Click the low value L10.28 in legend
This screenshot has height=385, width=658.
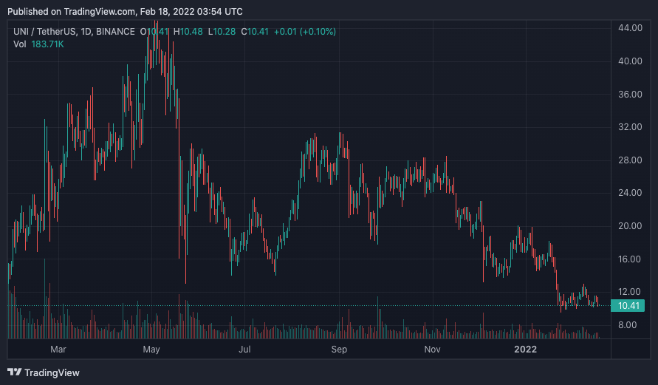[x=222, y=32]
